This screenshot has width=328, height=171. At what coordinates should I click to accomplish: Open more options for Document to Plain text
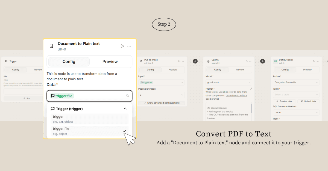point(129,46)
